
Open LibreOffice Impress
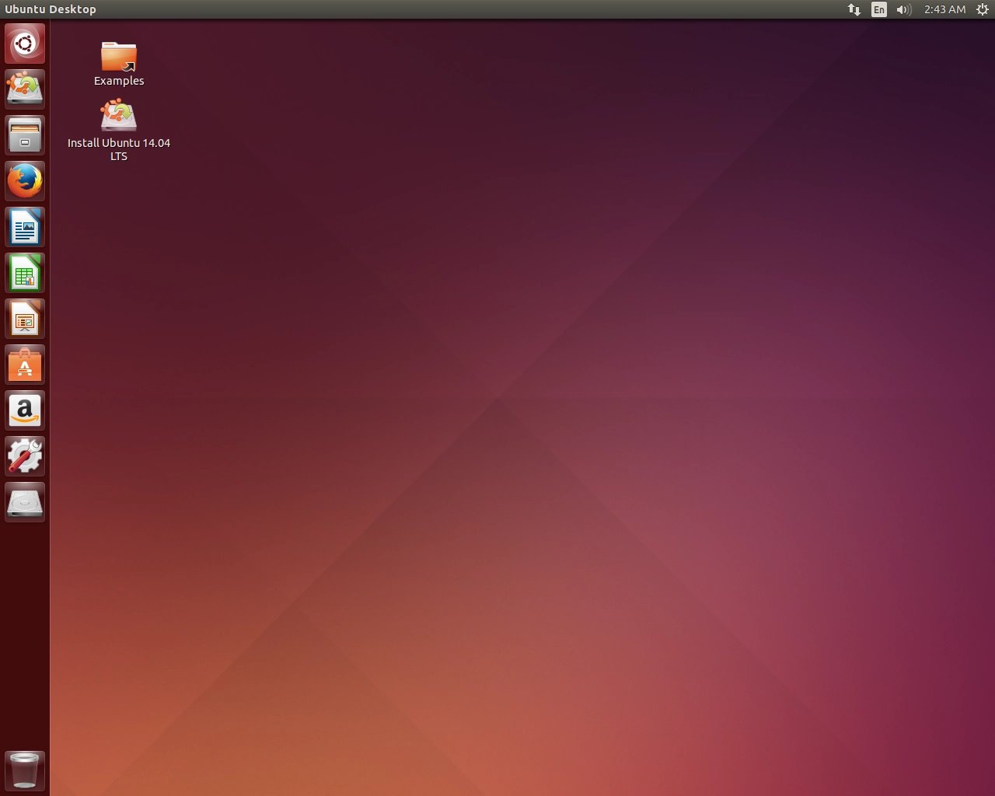24,318
